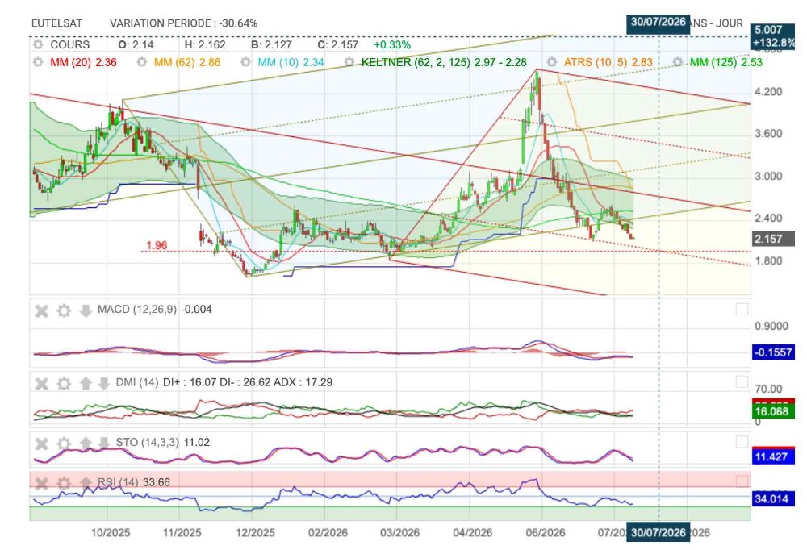Screen dimensions: 807x550
Task: Click the MM (125) 2.53 label
Action: (x=726, y=62)
